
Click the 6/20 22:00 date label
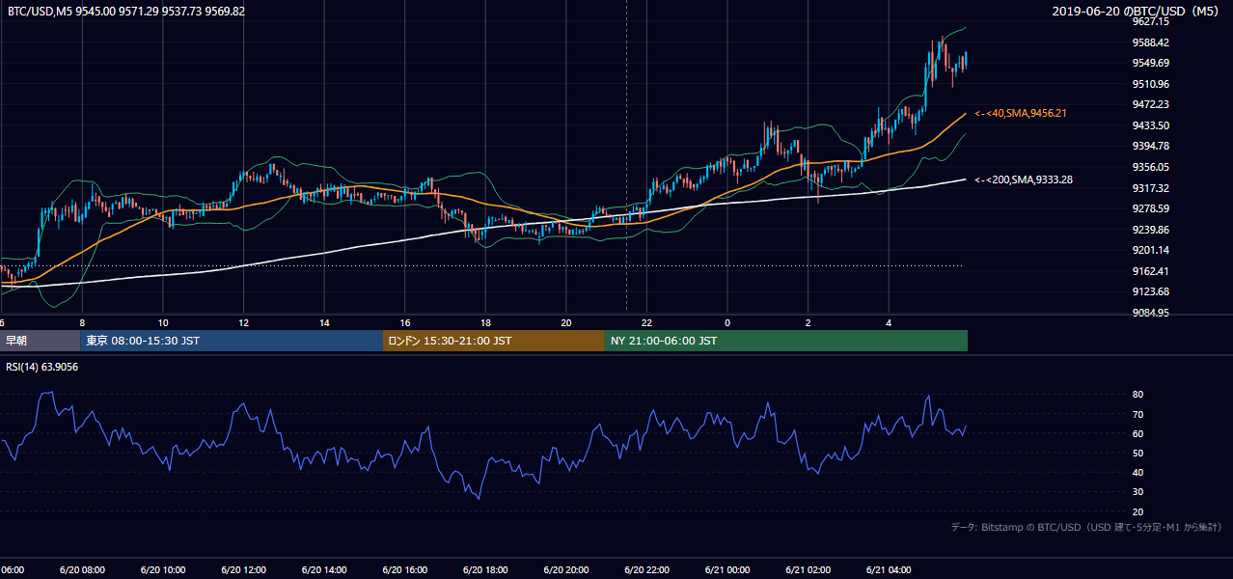tap(645, 570)
